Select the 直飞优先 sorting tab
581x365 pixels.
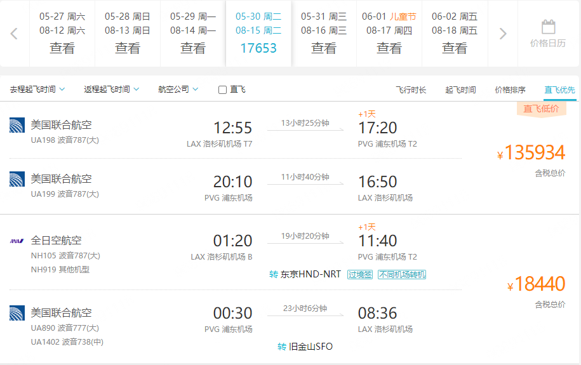559,90
